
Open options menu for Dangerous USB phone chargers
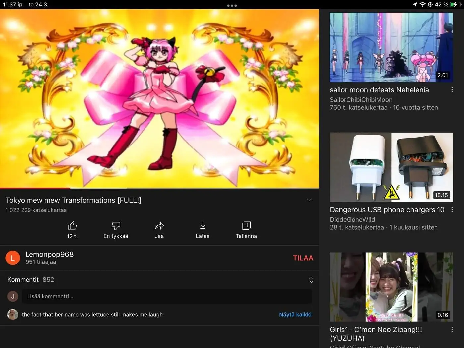[x=452, y=210]
